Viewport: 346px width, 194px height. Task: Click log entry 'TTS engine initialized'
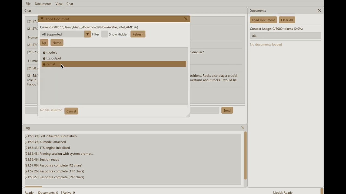point(47,148)
